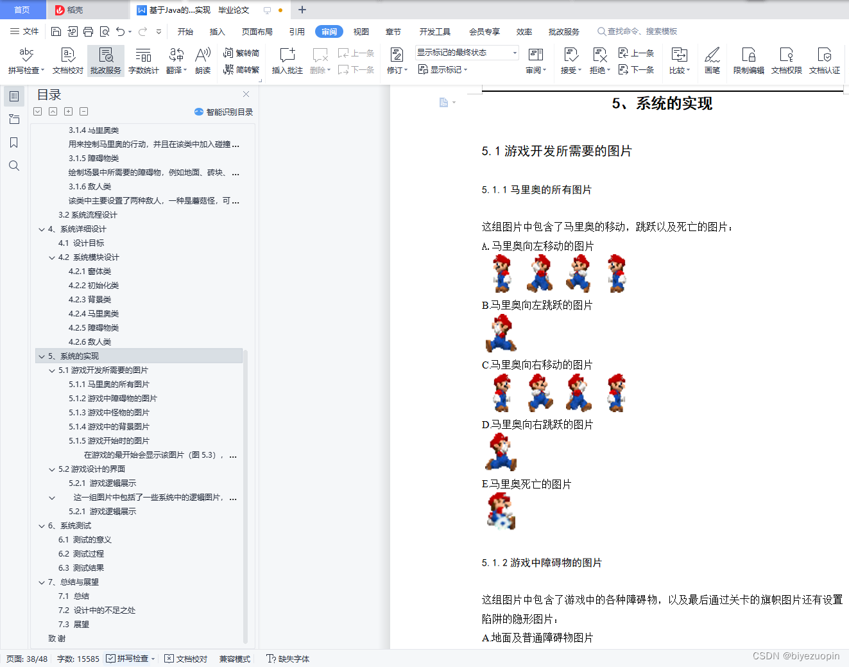849x667 pixels.
Task: Click 文档校对 in status bar
Action: [x=186, y=659]
